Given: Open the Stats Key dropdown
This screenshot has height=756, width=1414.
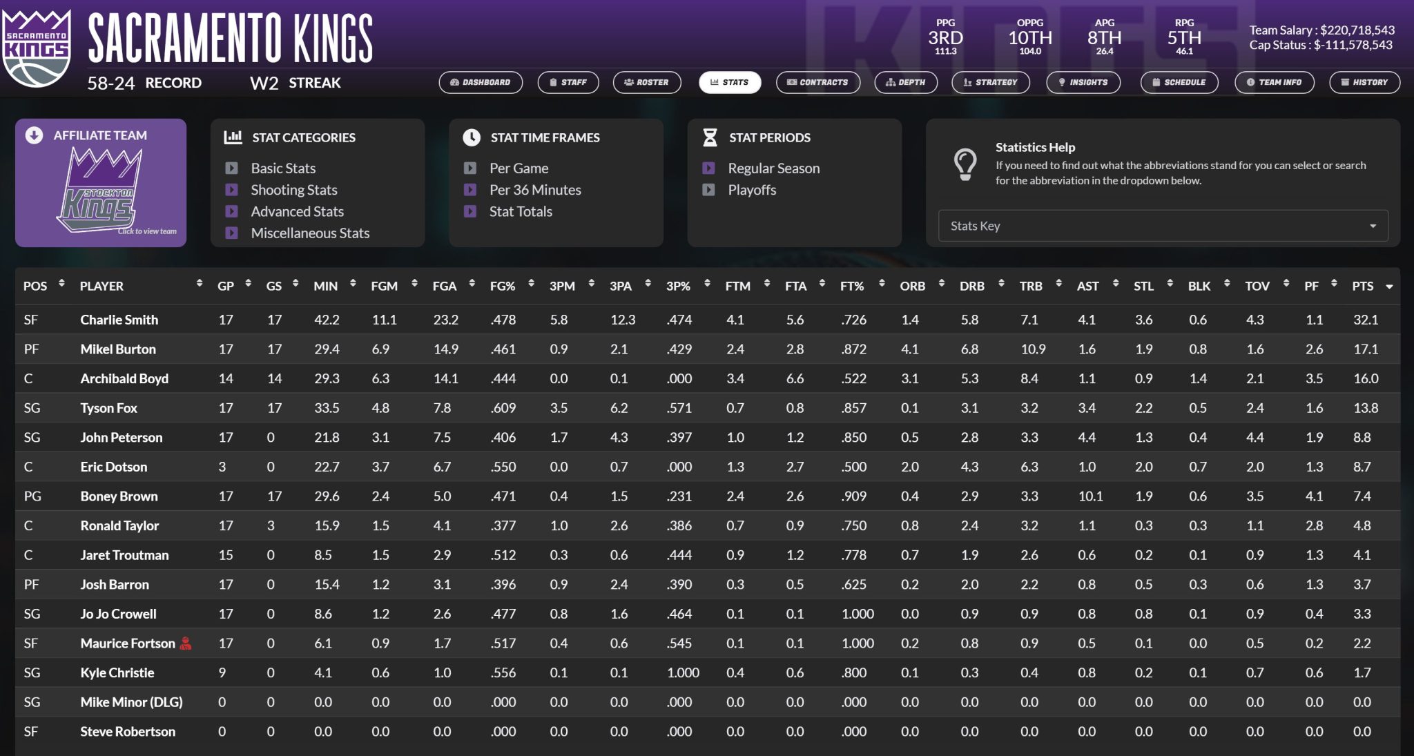Looking at the screenshot, I should (x=1163, y=226).
